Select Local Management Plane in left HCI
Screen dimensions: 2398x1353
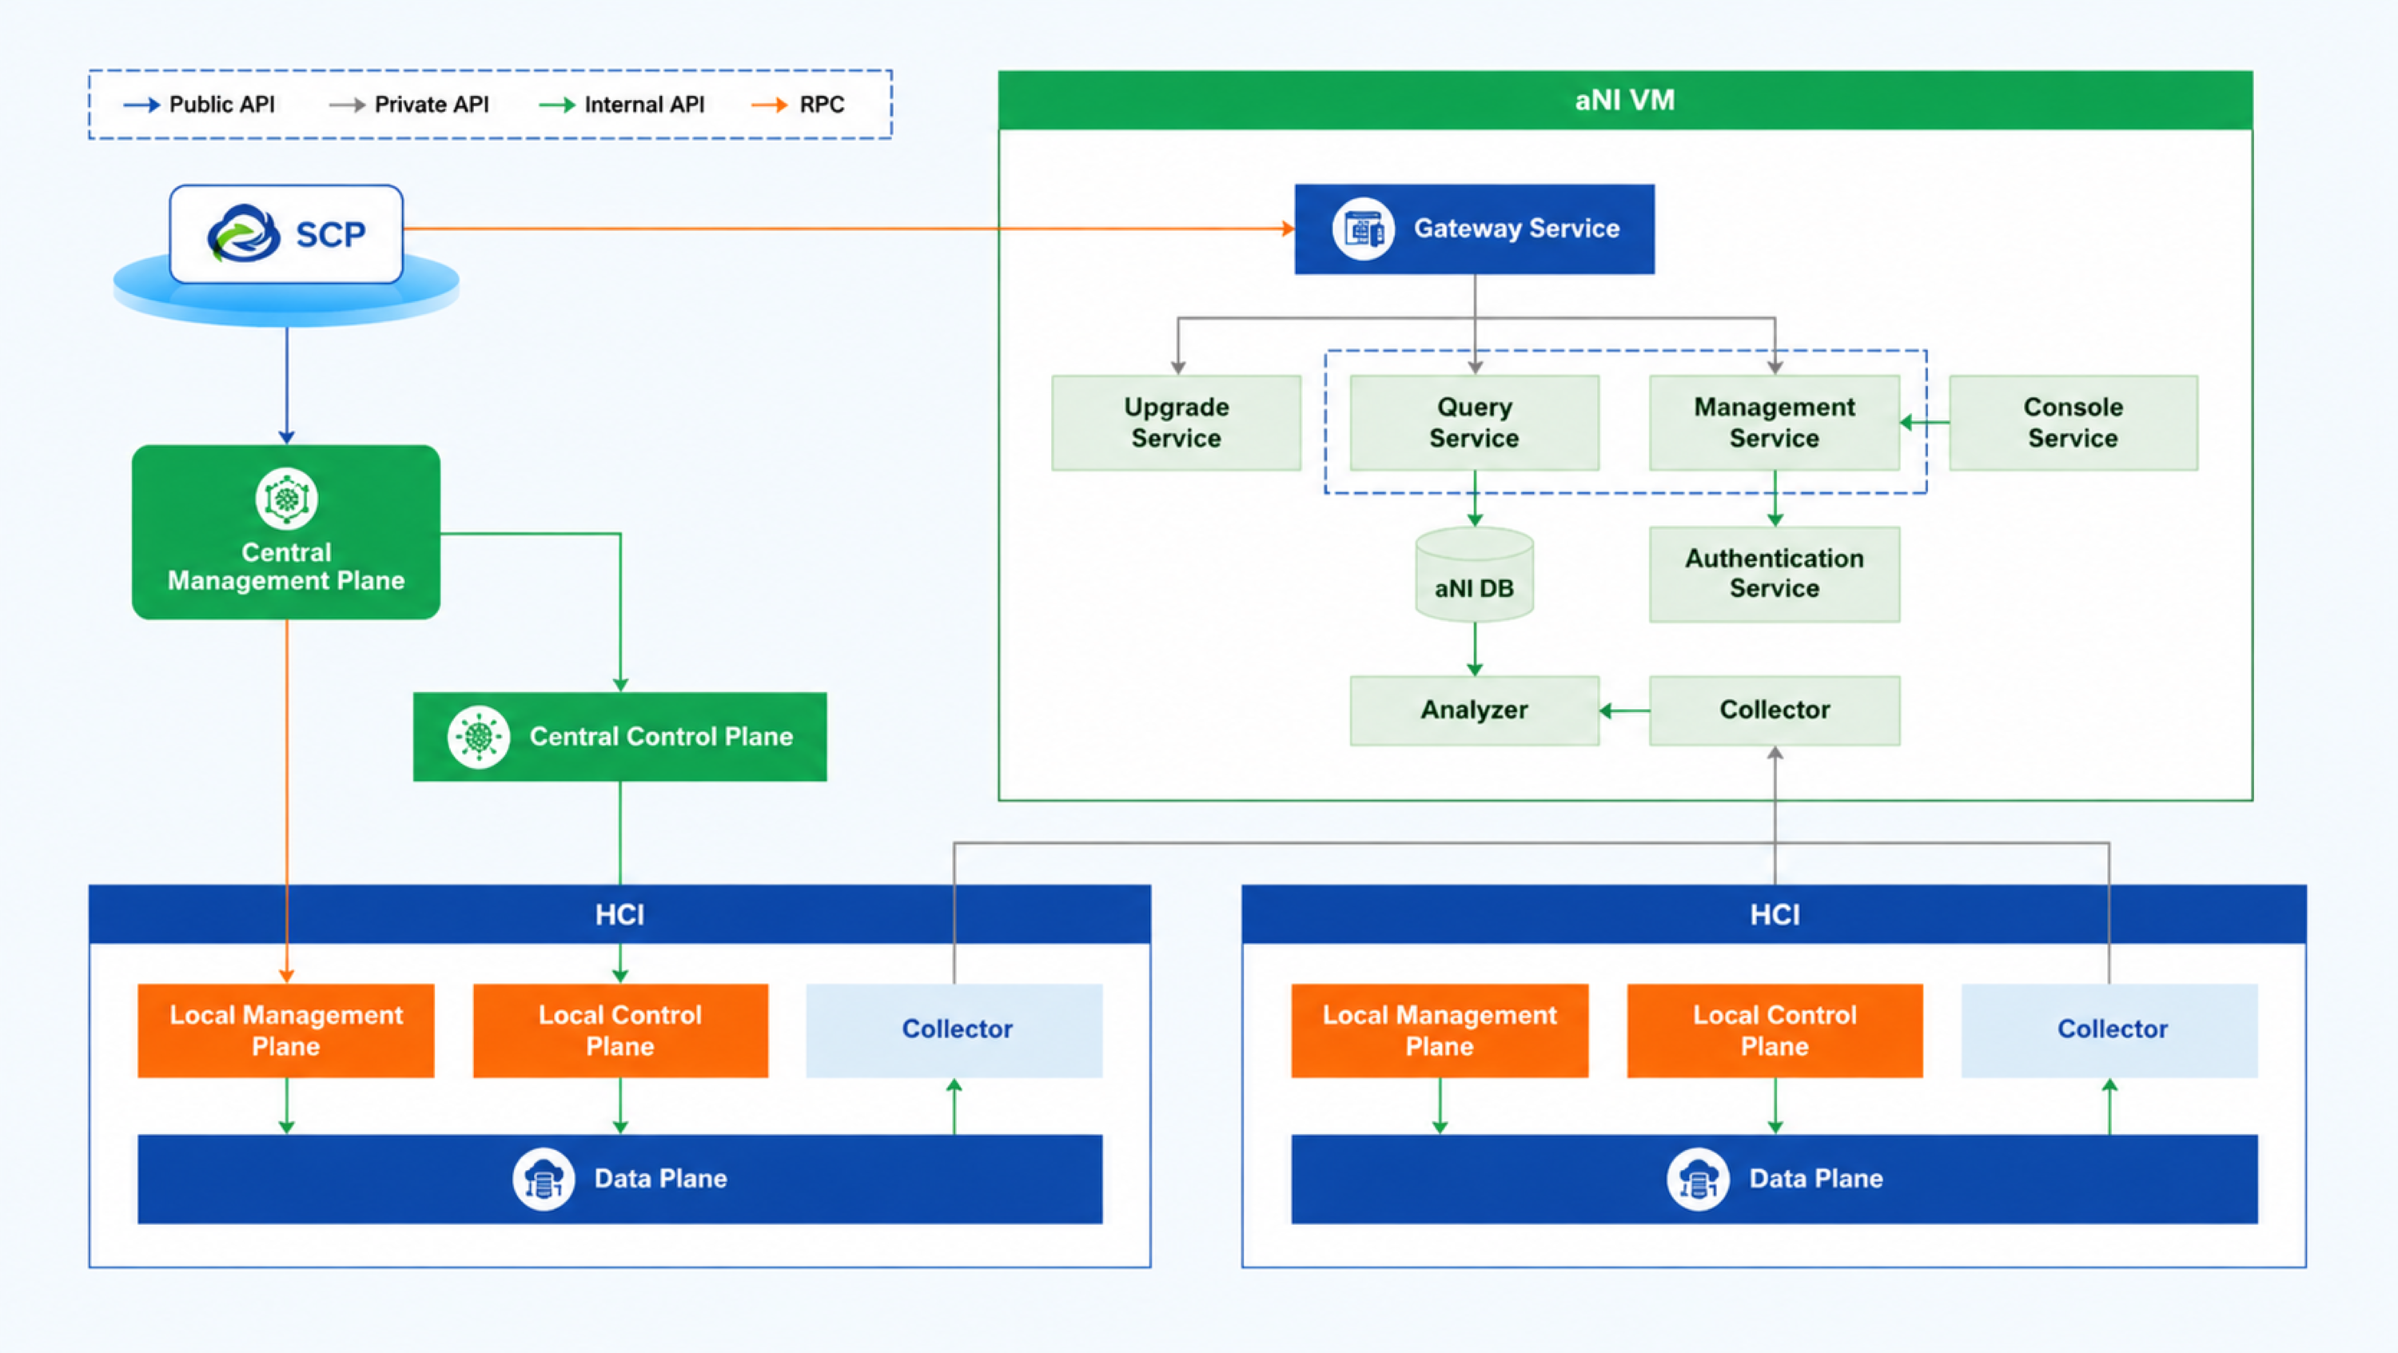point(286,1030)
